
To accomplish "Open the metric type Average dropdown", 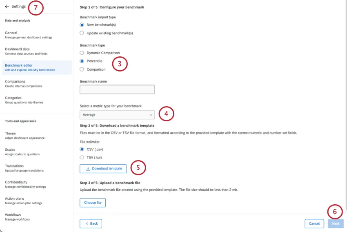I will point(117,115).
